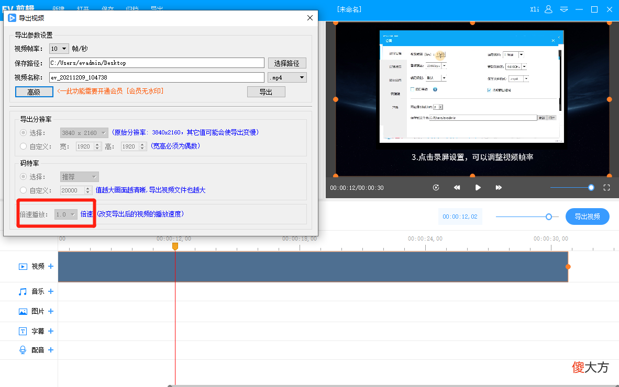Add a new video track with plus icon
Image resolution: width=619 pixels, height=387 pixels.
tap(50, 266)
